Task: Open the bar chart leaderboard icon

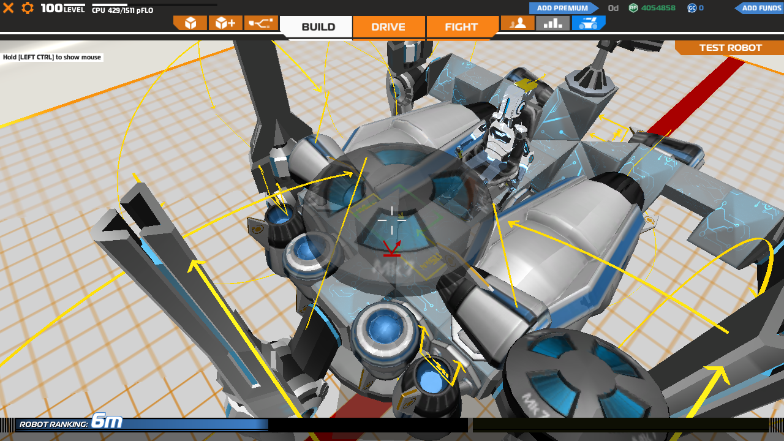Action: pyautogui.click(x=553, y=23)
